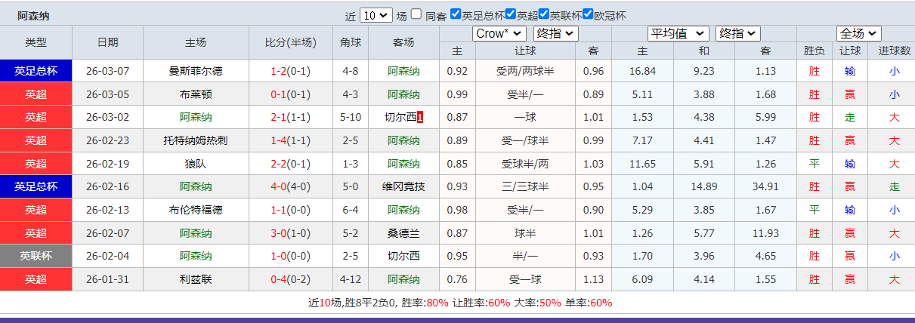Viewport: 915px width, 323px height.
Task: Click the 客场 column header
Action: (403, 42)
